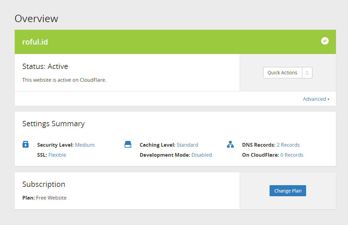Click the Caching drive icon
Screen dimensions: 348x225
[x=128, y=145]
